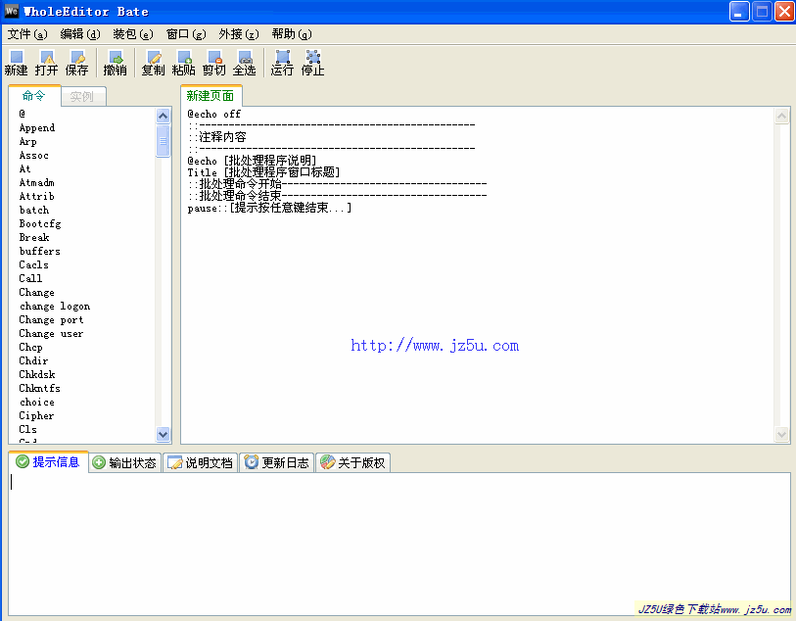Select the Call command
The height and width of the screenshot is (621, 796).
point(30,278)
